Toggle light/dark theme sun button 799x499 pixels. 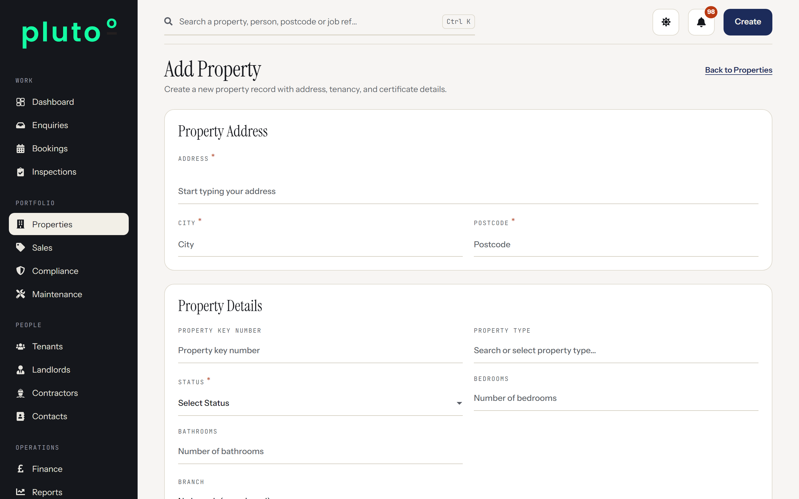click(x=666, y=22)
